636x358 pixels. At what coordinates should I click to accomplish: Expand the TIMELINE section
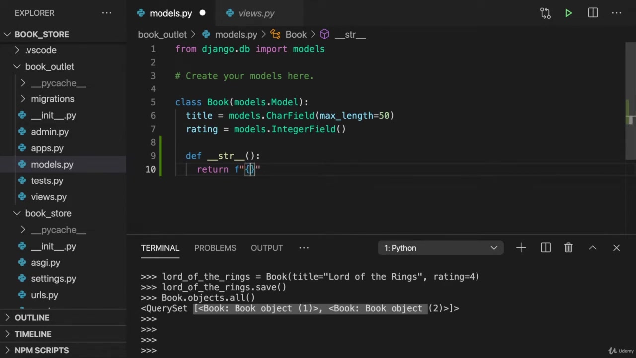pos(33,334)
